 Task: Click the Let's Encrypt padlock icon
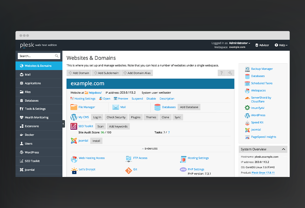click(x=74, y=171)
